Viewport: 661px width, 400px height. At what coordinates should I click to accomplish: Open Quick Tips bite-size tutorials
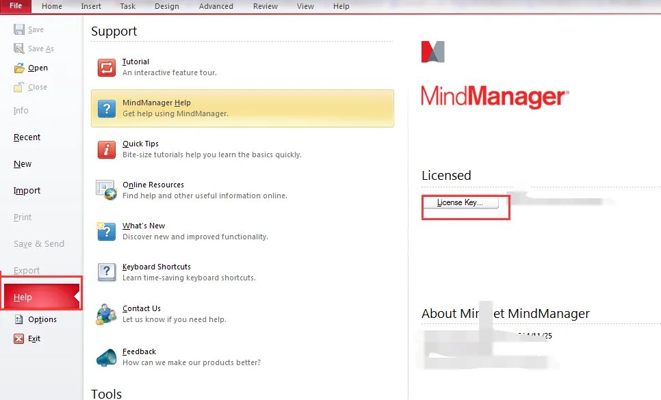106,149
